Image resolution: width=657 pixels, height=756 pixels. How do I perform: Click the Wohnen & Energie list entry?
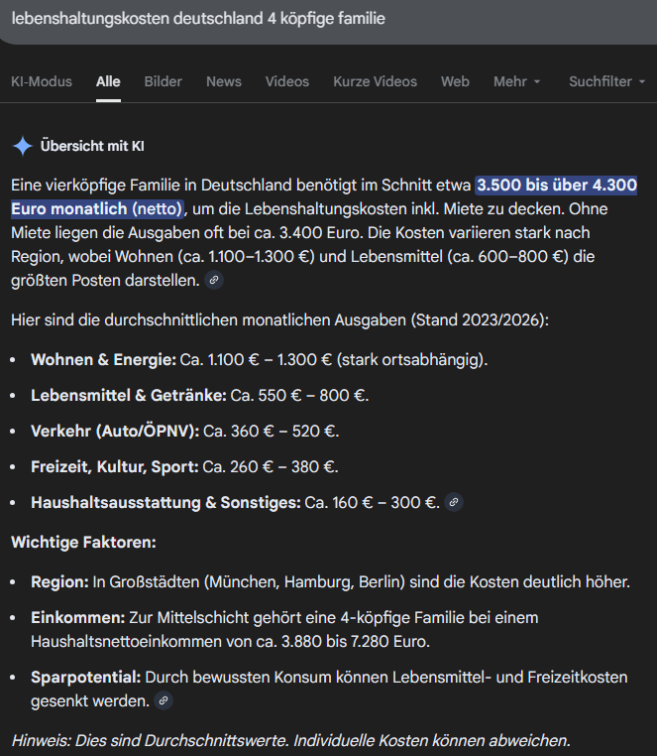click(x=260, y=359)
